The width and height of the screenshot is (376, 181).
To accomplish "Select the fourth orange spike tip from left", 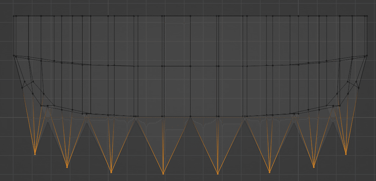I will (163, 173).
